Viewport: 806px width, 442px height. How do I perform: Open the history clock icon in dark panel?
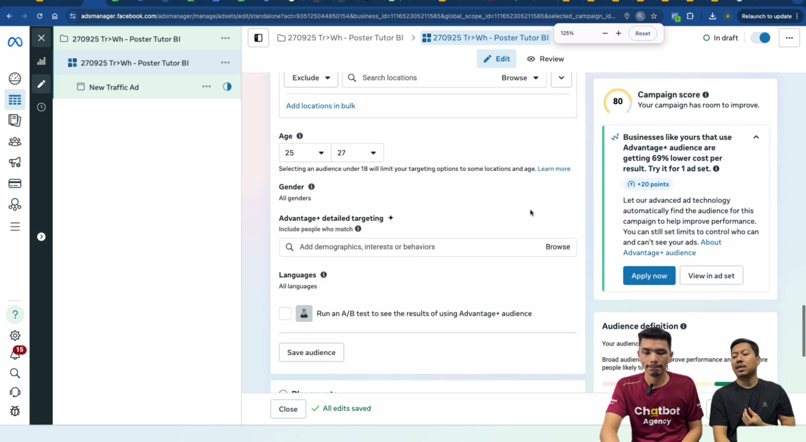point(41,107)
